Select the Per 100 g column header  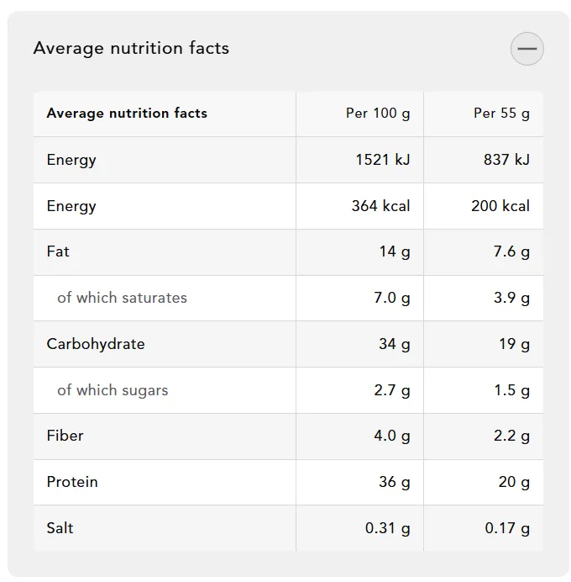point(378,114)
